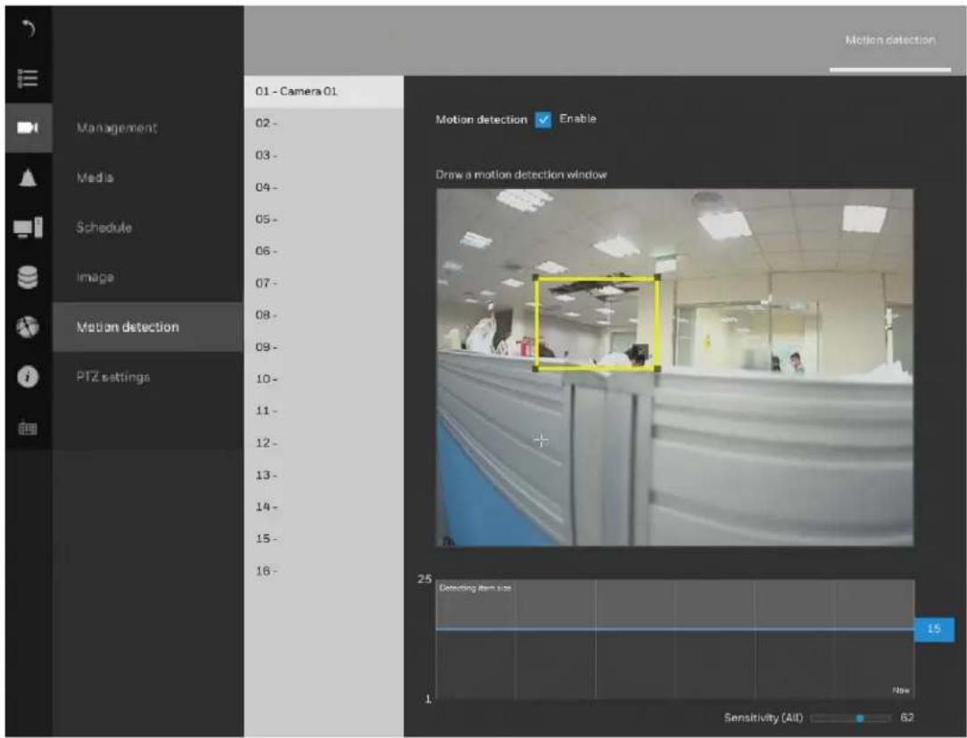Open the Schedule menu
Viewport: 967px width, 738px height.
104,227
